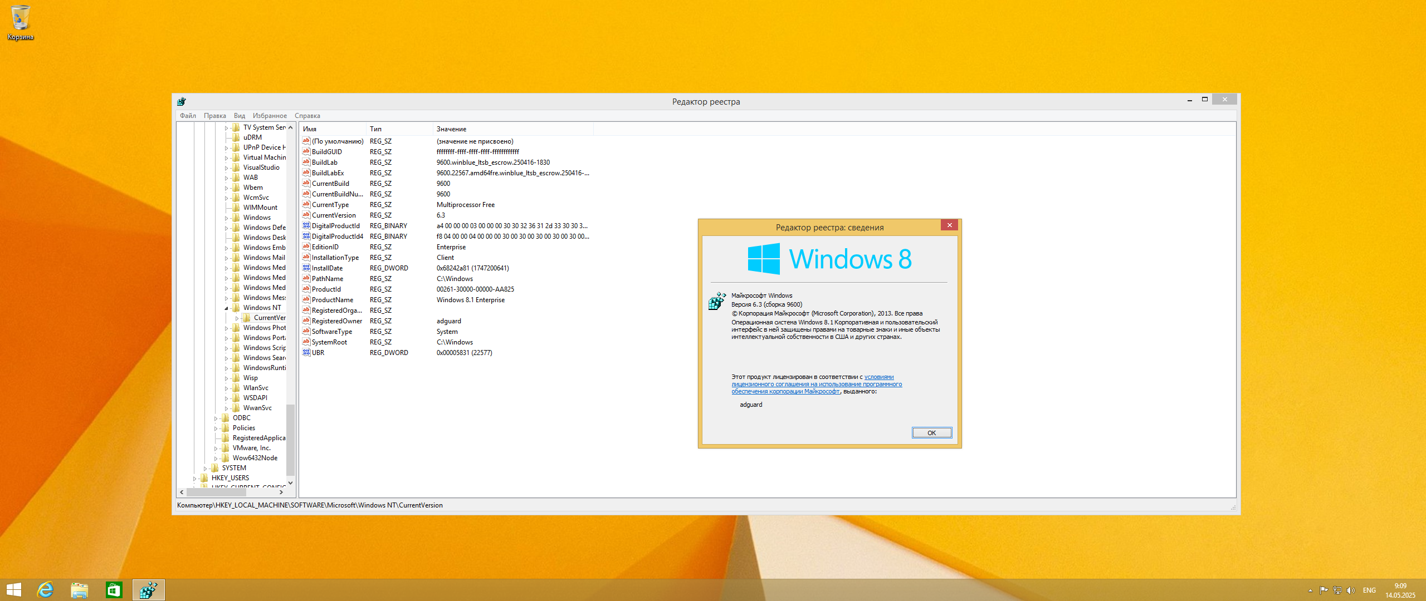
Task: Select the (По умолчанию) default value
Action: click(338, 141)
